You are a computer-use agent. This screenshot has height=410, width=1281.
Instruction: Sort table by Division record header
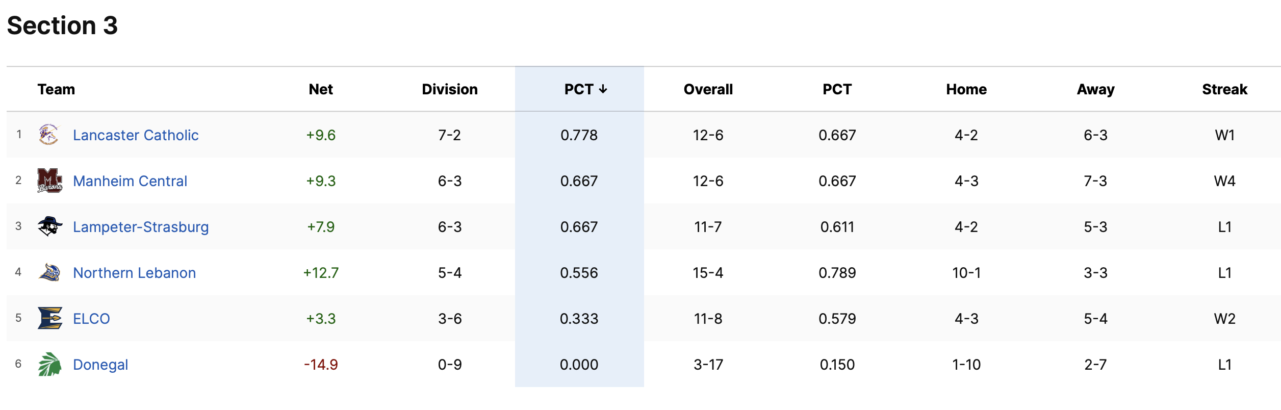[x=450, y=89]
